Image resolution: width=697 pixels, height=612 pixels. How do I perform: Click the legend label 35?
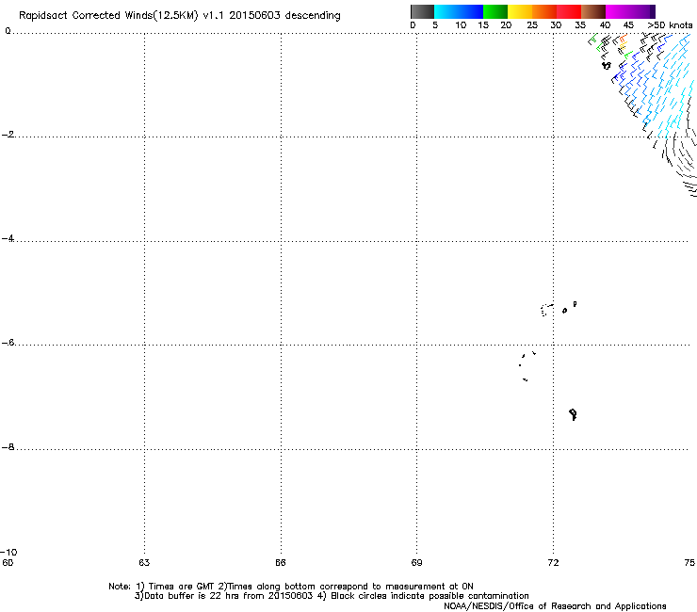tap(580, 25)
